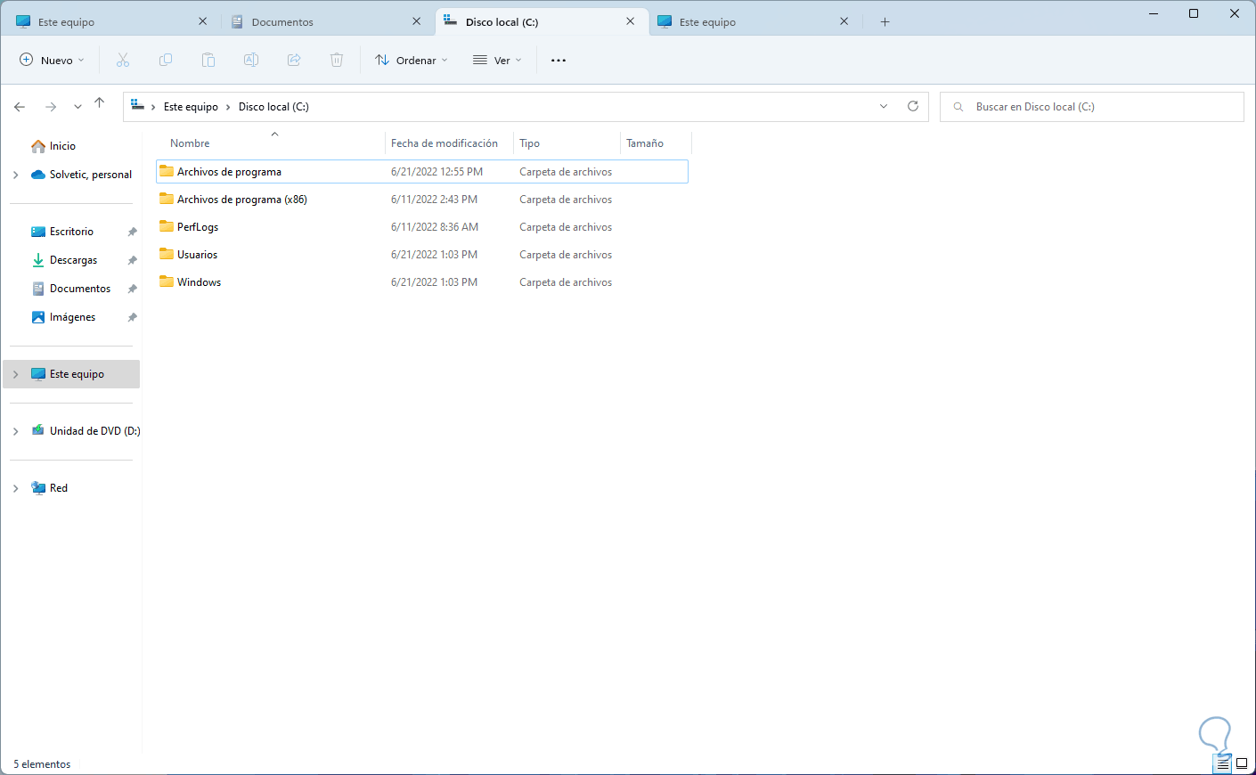Screen dimensions: 1256x775
Task: Go forward with the right arrow
Action: click(51, 107)
